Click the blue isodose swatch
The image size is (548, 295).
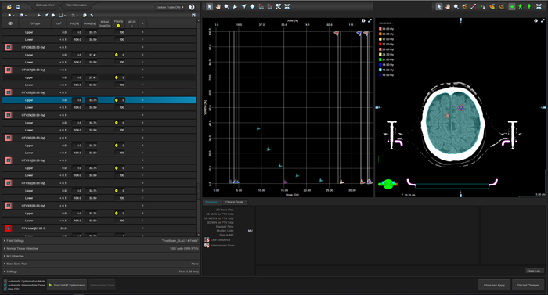point(380,65)
